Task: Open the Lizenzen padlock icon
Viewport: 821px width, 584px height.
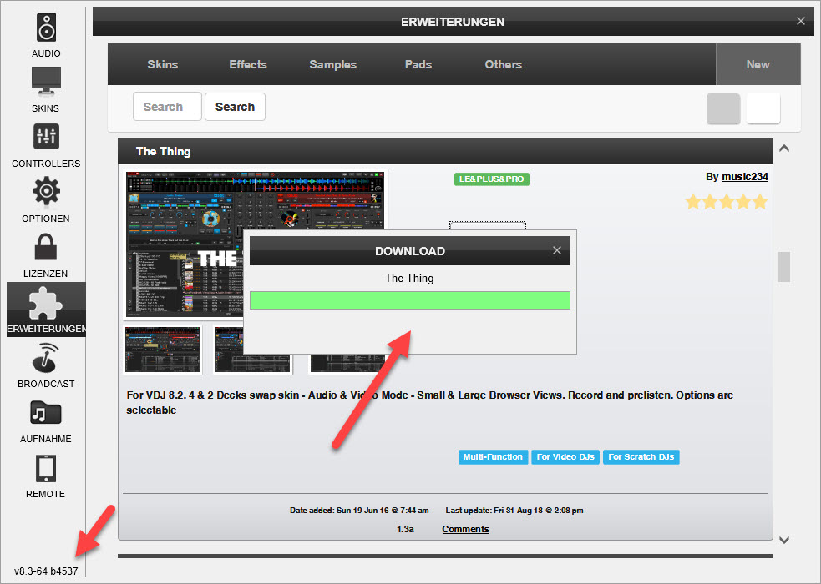Action: pos(46,247)
